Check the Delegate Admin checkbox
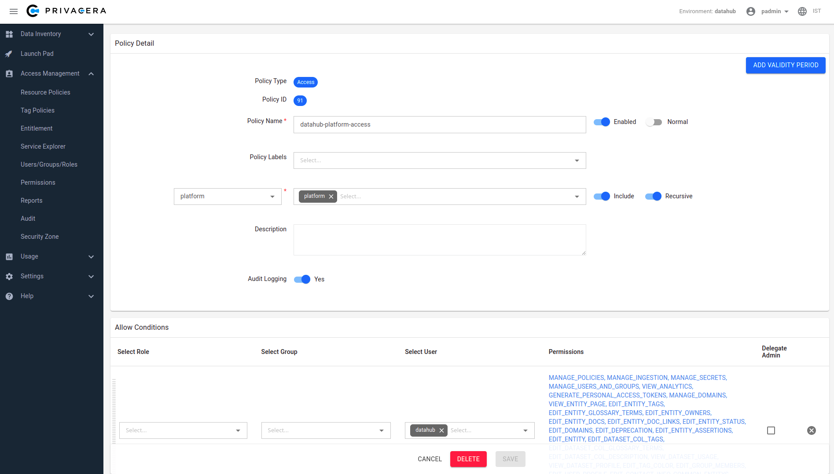Screen dimensions: 834x474 pyautogui.click(x=771, y=430)
